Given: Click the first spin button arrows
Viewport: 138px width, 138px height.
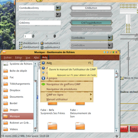Looking at the screenshot, I should click(33, 36).
